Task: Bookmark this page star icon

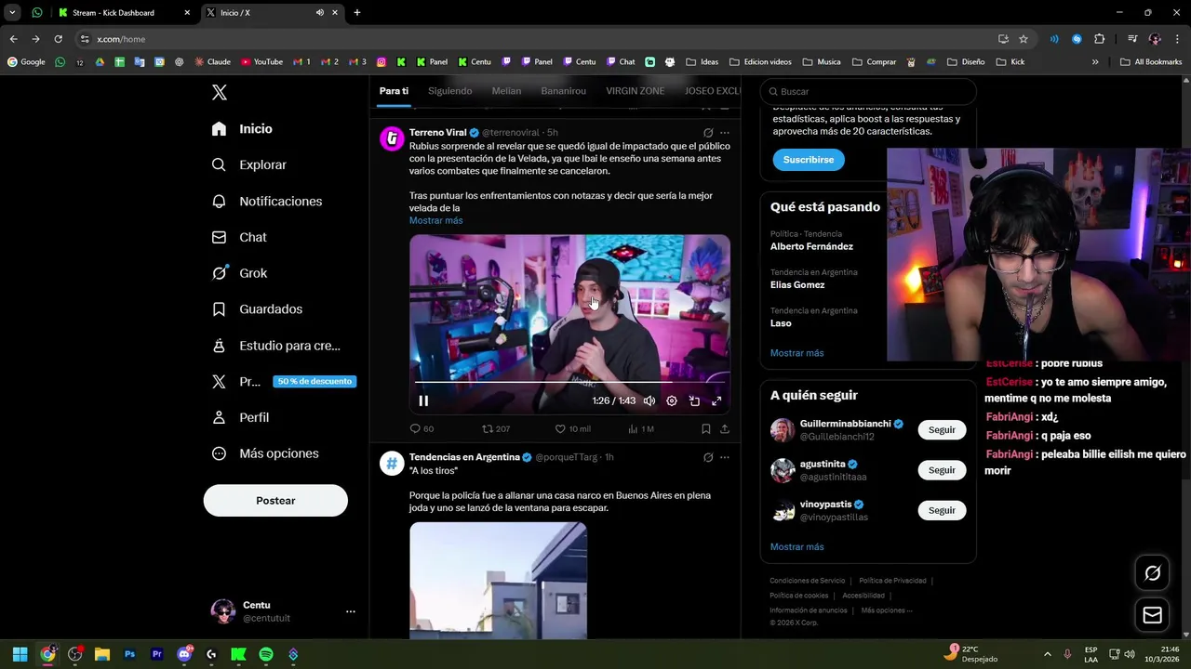Action: coord(1024,39)
